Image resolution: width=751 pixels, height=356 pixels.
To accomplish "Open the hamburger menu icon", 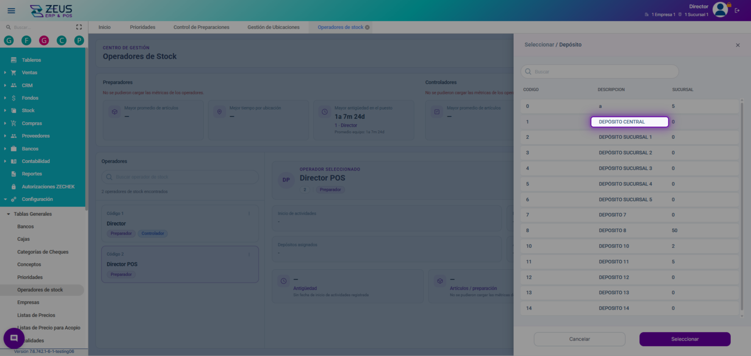I will pos(11,11).
